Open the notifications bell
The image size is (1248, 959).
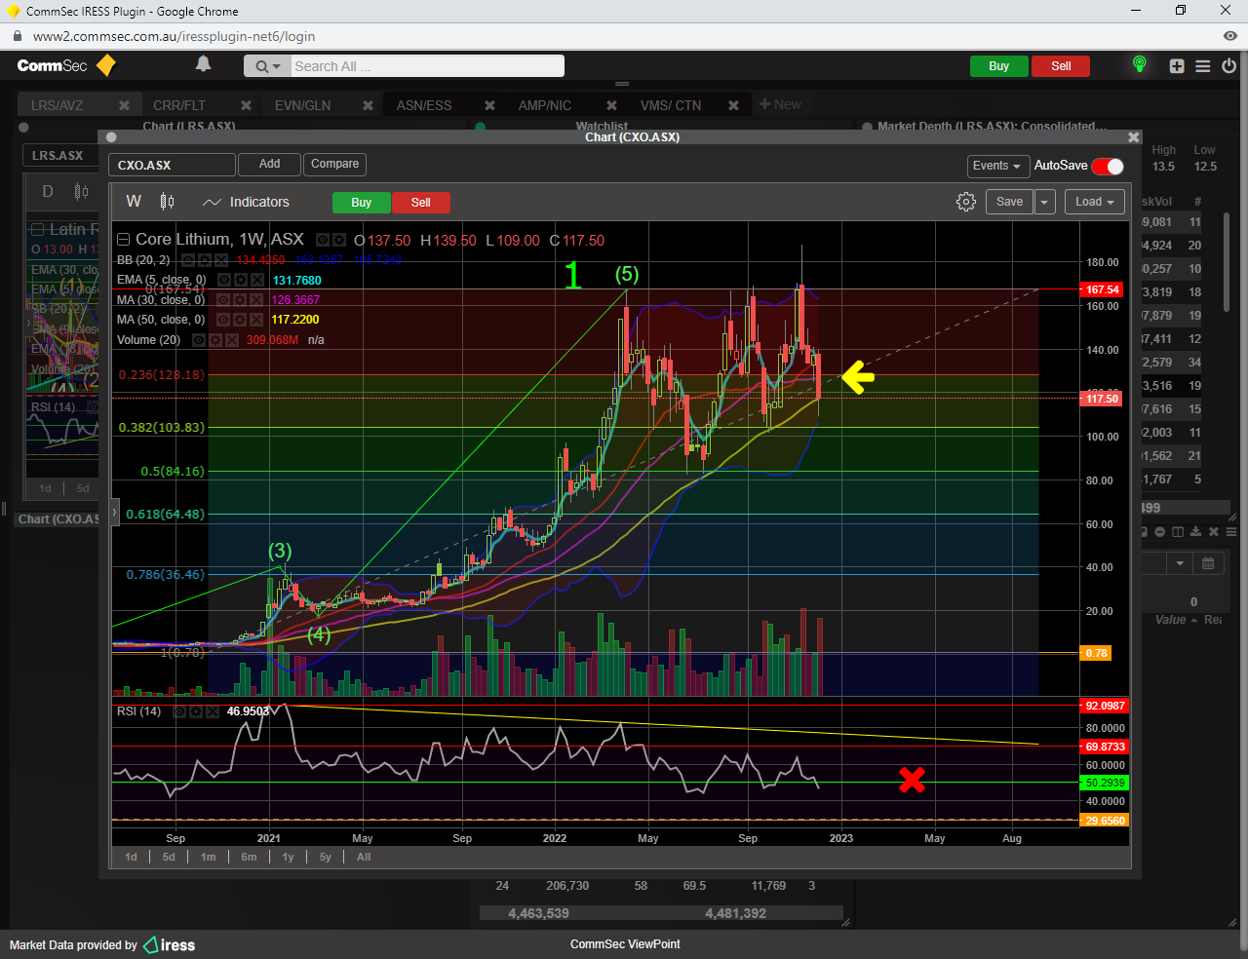tap(203, 64)
